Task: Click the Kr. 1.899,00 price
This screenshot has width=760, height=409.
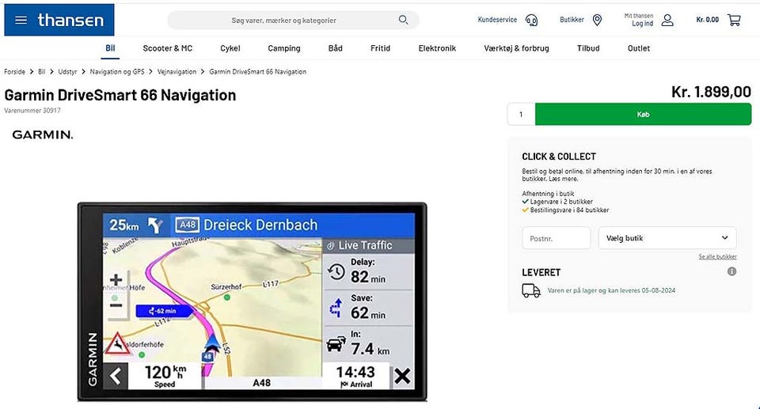Action: pyautogui.click(x=711, y=92)
